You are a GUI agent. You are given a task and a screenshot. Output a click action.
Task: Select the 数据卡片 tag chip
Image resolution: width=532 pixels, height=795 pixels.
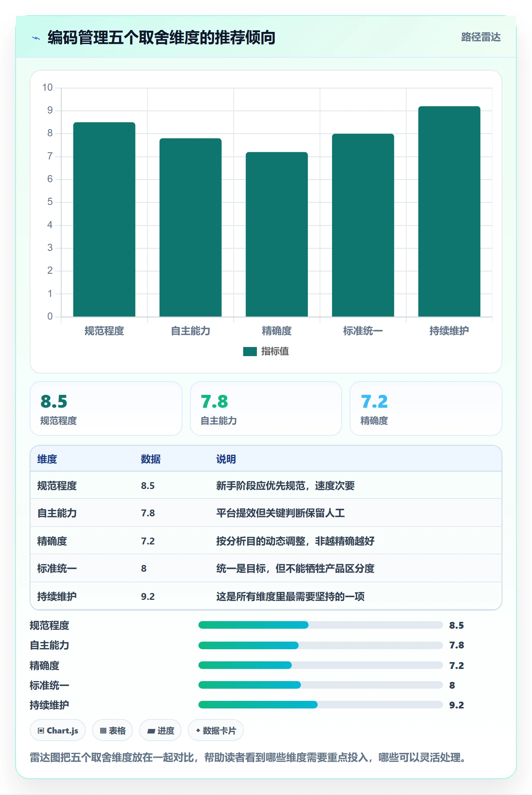coord(216,730)
